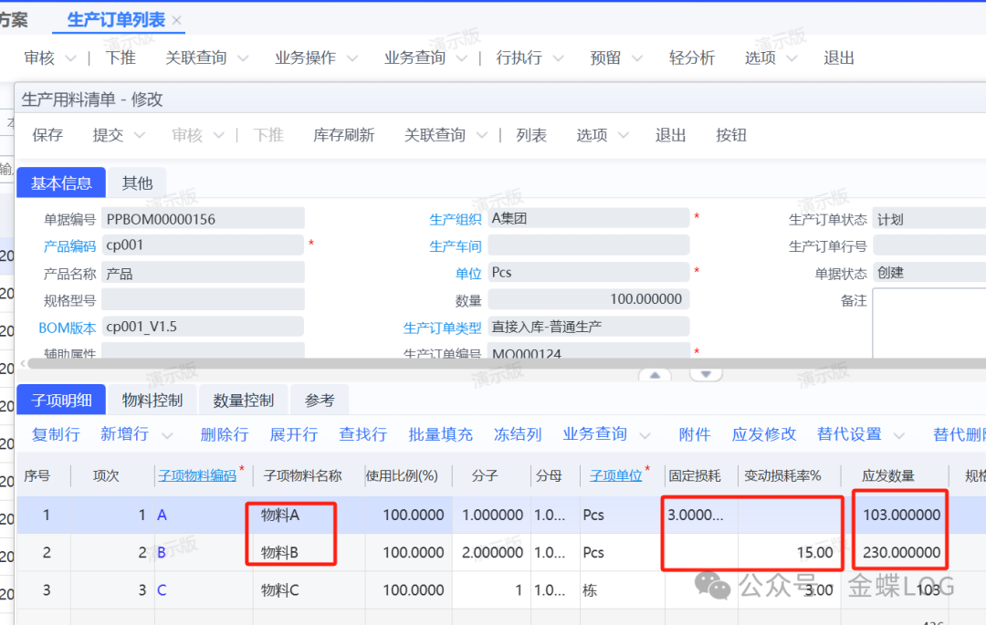
Task: Click the 数量 field showing 100.000000
Action: 588,299
